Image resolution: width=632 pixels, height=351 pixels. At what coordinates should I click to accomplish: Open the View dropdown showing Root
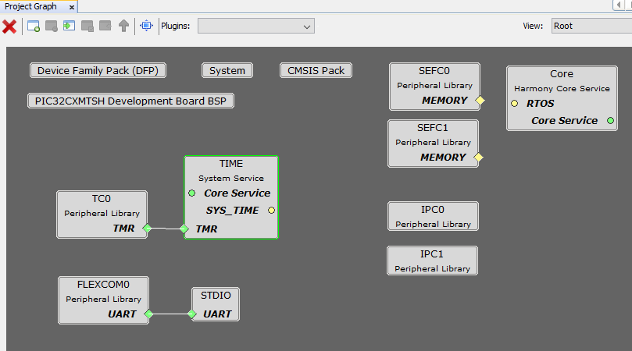[x=591, y=26]
